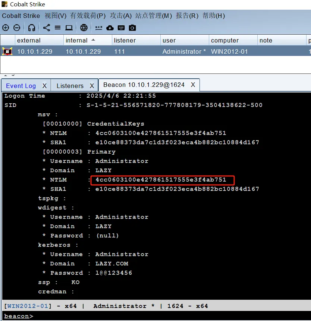
Task: Open screenshots view camera icon
Action: pyautogui.click(x=132, y=28)
